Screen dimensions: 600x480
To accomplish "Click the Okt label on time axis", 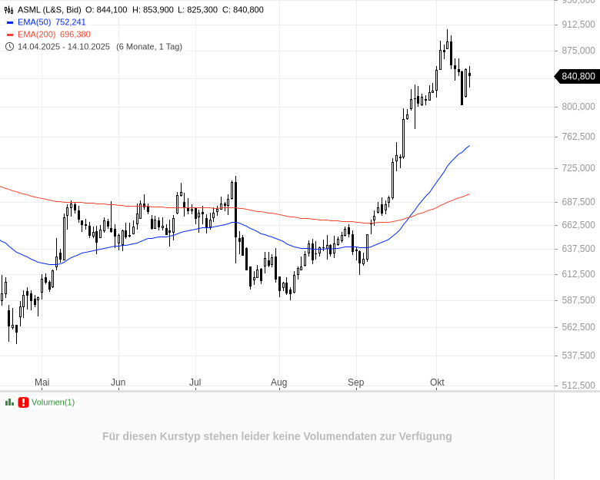I will (437, 382).
